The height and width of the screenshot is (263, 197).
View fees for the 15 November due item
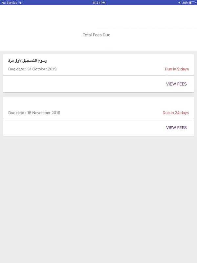tap(176, 128)
